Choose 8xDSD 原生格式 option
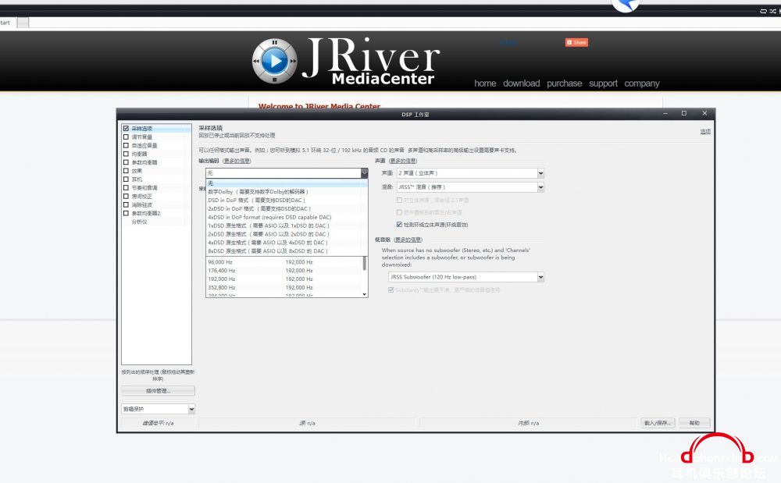 pos(287,250)
